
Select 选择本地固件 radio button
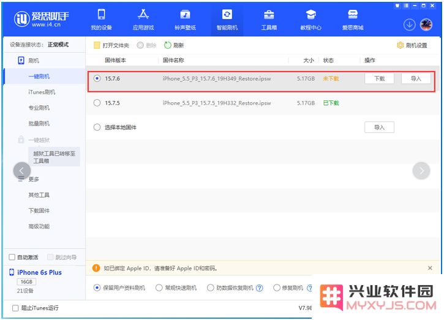point(97,127)
